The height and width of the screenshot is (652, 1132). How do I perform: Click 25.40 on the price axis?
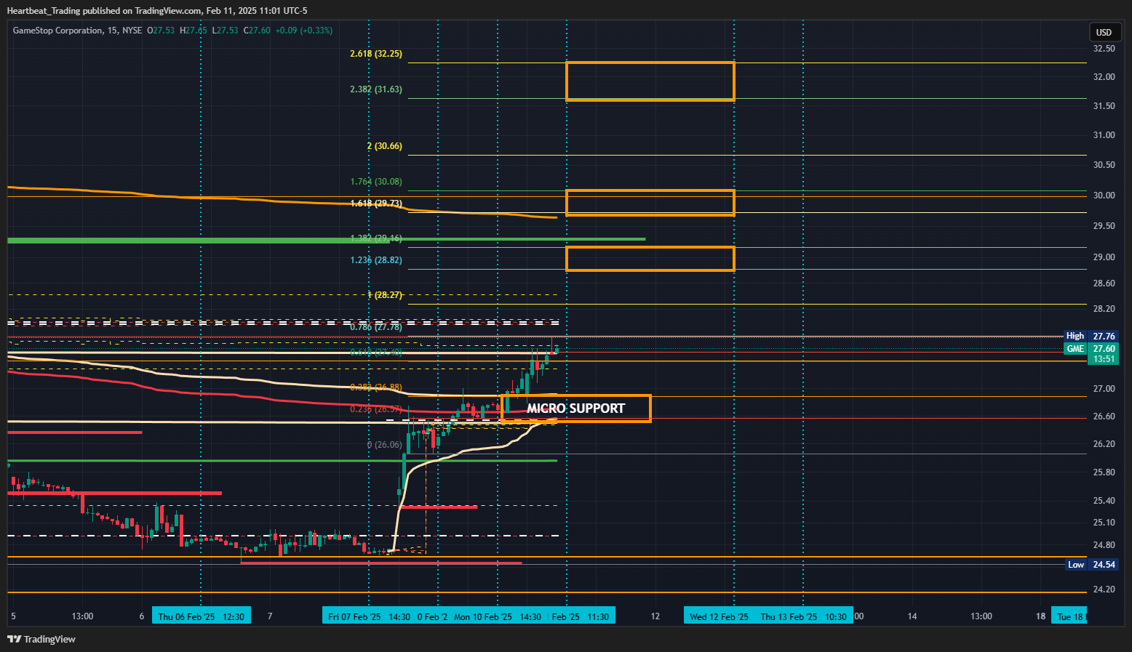(1104, 501)
